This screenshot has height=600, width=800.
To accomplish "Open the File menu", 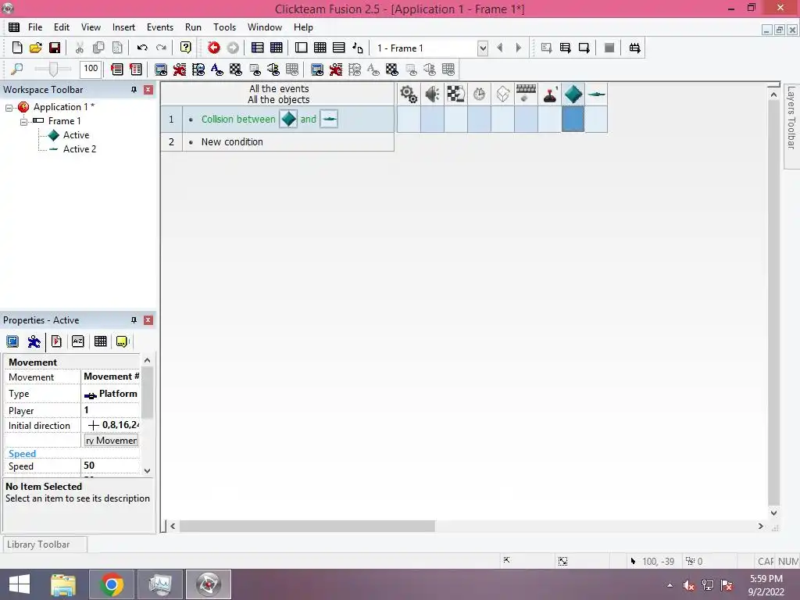I will pyautogui.click(x=35, y=27).
